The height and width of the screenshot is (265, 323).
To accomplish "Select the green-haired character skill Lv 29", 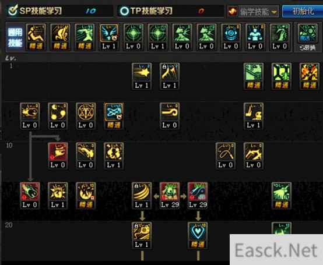I will tap(170, 196).
